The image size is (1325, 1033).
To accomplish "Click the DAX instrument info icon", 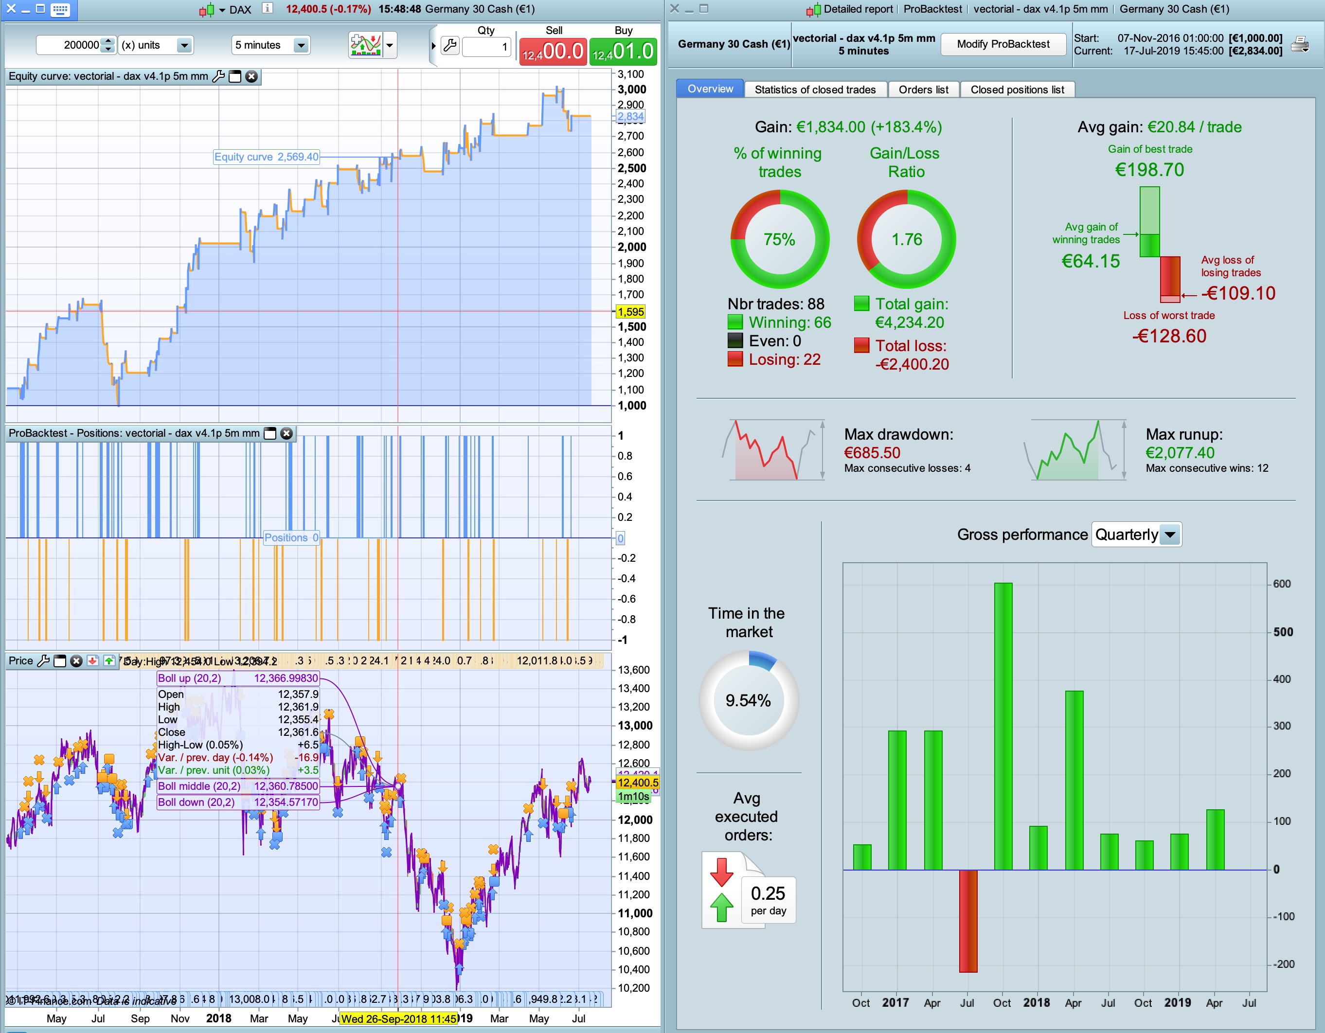I will (x=267, y=8).
